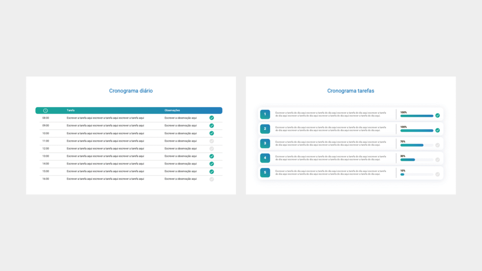Toggle the grey completion circle for the 11:00 task
This screenshot has width=482, height=271.
click(x=212, y=141)
